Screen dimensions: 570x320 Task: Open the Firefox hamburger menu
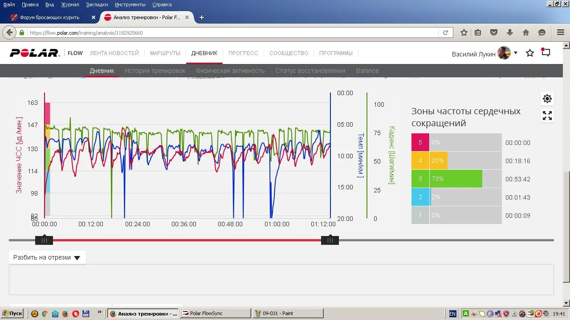(561, 32)
